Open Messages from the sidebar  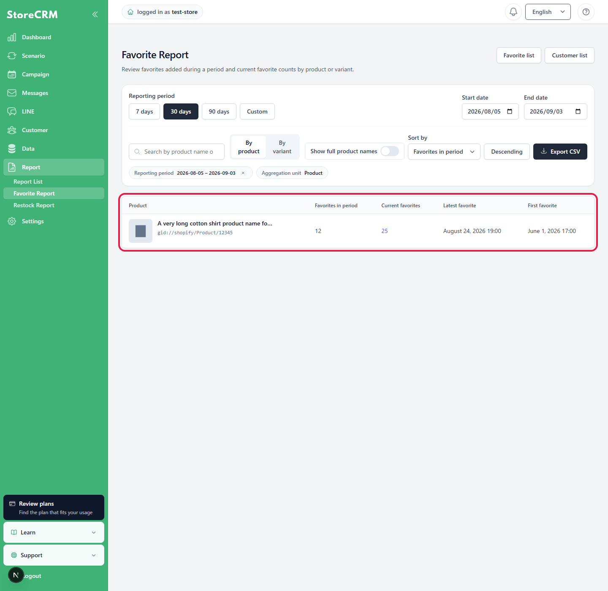point(54,93)
